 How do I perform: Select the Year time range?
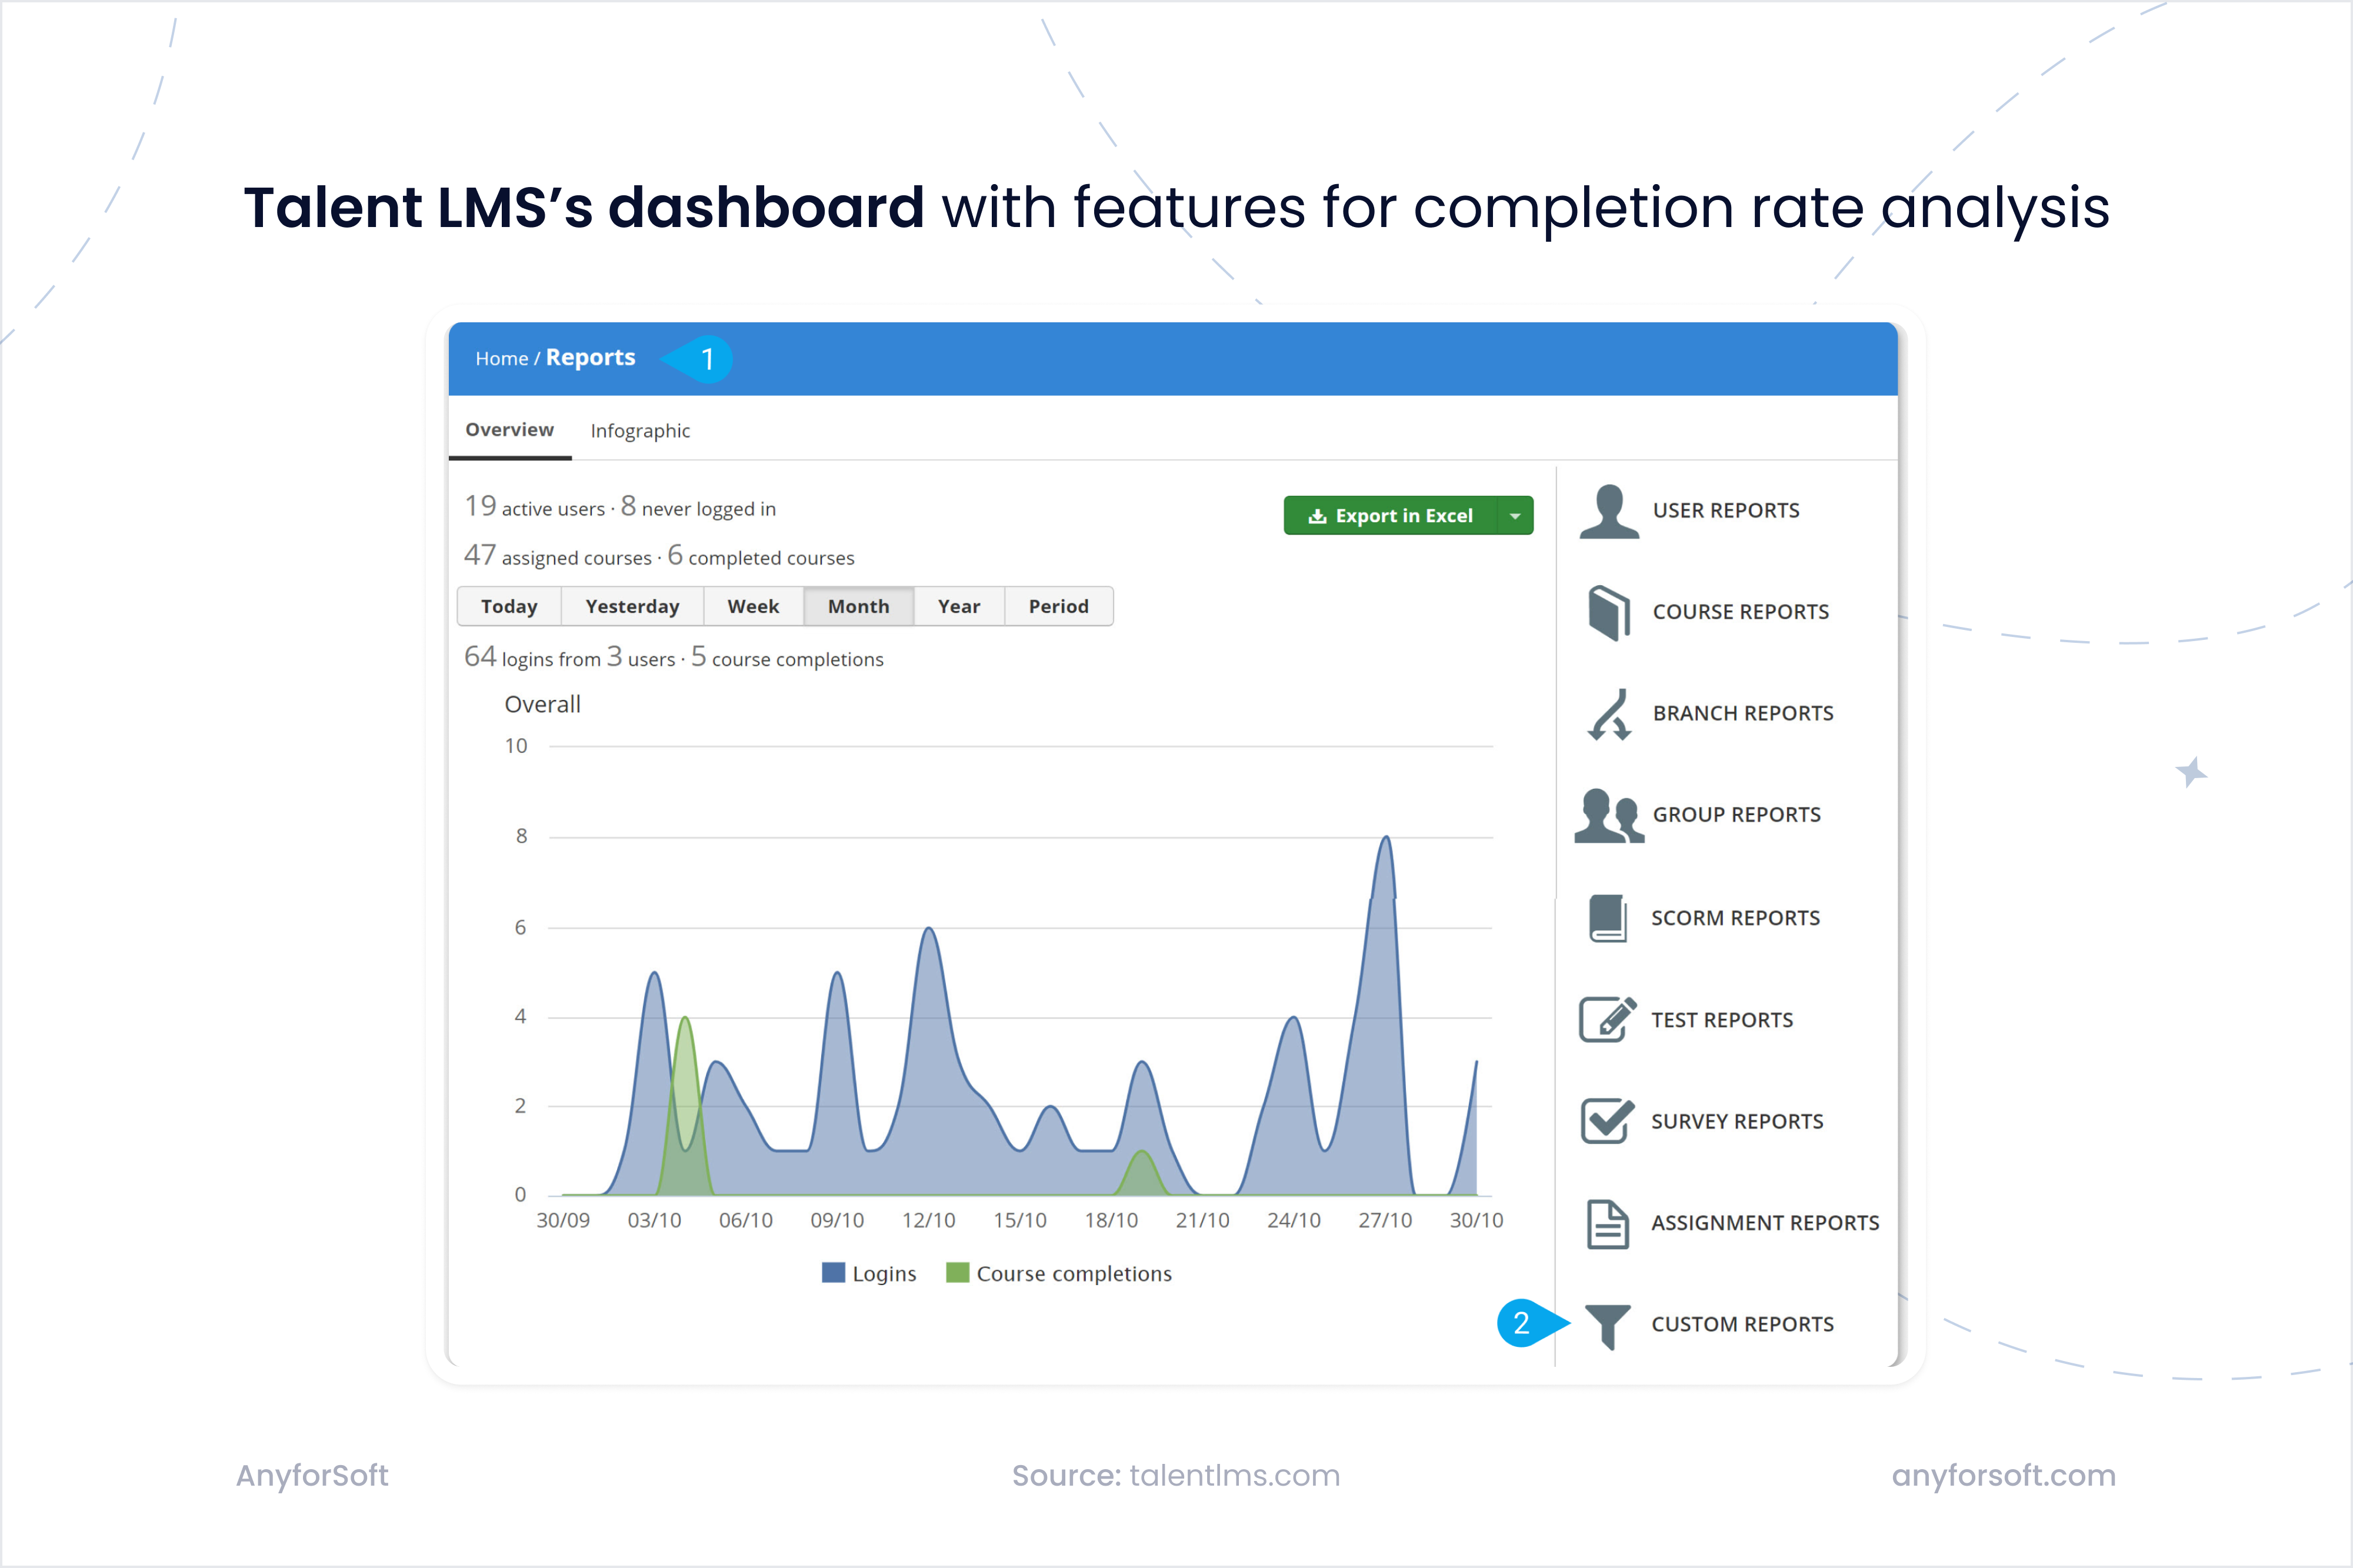(x=959, y=606)
